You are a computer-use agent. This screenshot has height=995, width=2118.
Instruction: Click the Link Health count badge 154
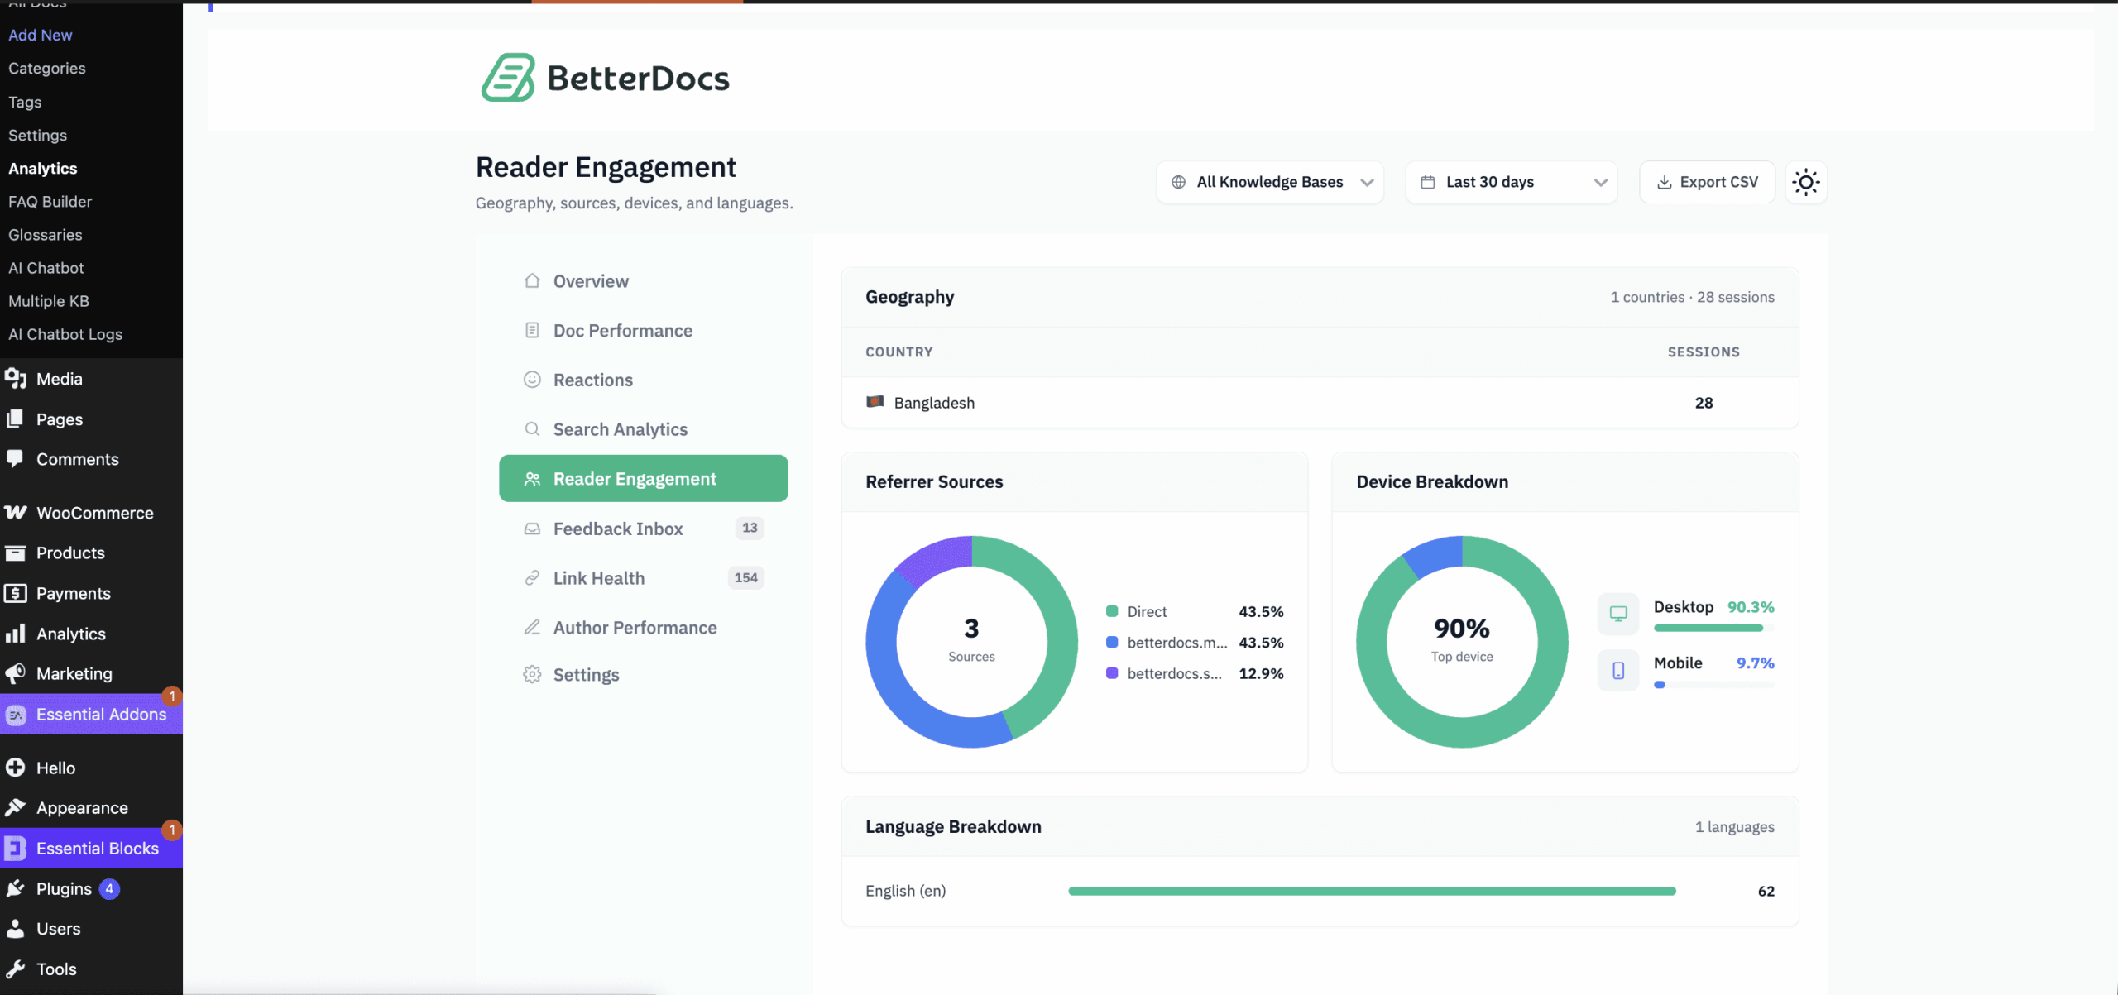(x=745, y=577)
